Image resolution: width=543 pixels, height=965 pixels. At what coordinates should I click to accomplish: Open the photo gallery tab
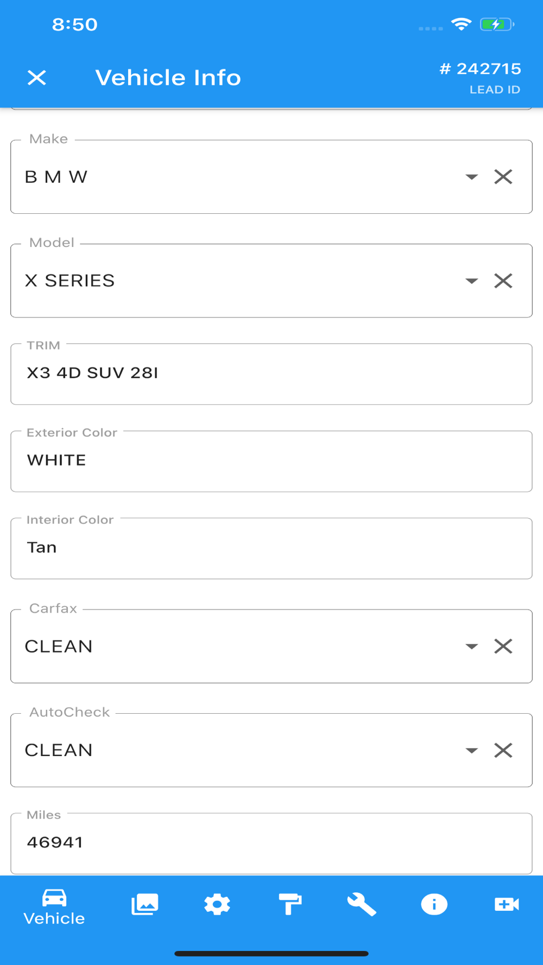(x=145, y=905)
